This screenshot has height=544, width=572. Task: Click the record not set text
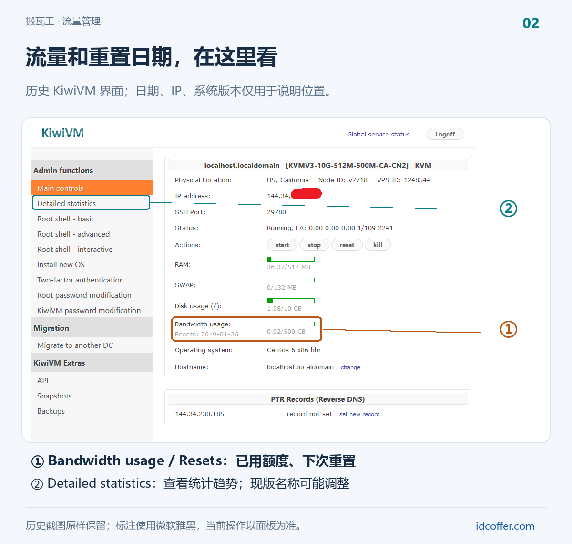[x=309, y=414]
